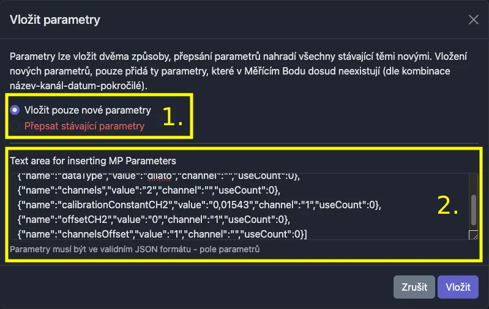The image size is (489, 309).
Task: Choose the red 'Přepsat stávající parametry' radio option
Action: click(x=15, y=126)
